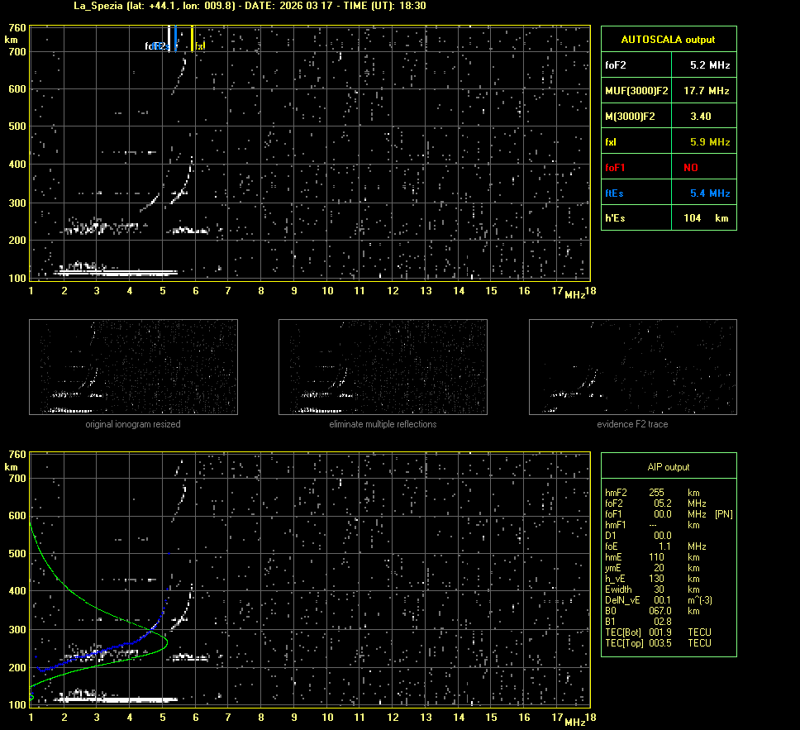
Task: Click the 'evidence F2 trace' thumbnail
Action: [x=632, y=367]
